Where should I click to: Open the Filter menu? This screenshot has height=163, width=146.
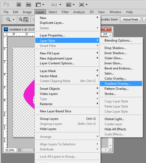[x=65, y=12]
